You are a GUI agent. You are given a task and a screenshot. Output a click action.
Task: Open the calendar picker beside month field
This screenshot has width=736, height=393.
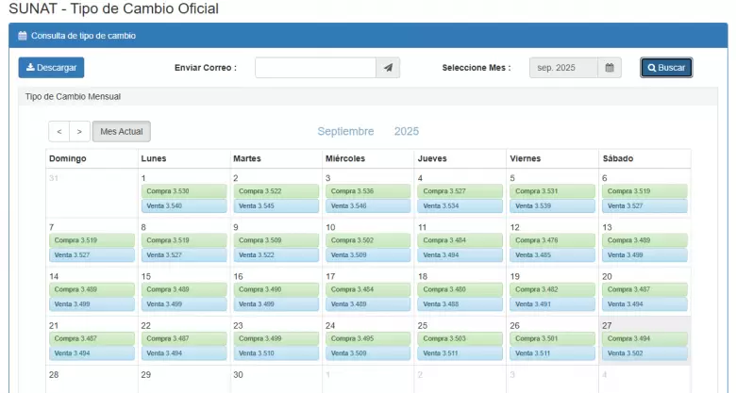point(610,68)
